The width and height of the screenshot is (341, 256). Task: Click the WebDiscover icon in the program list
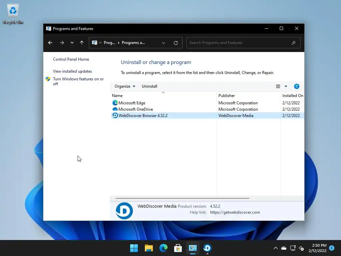click(115, 115)
